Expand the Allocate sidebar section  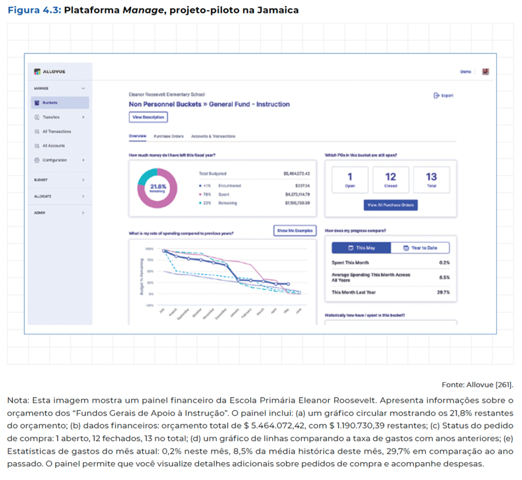tap(83, 196)
